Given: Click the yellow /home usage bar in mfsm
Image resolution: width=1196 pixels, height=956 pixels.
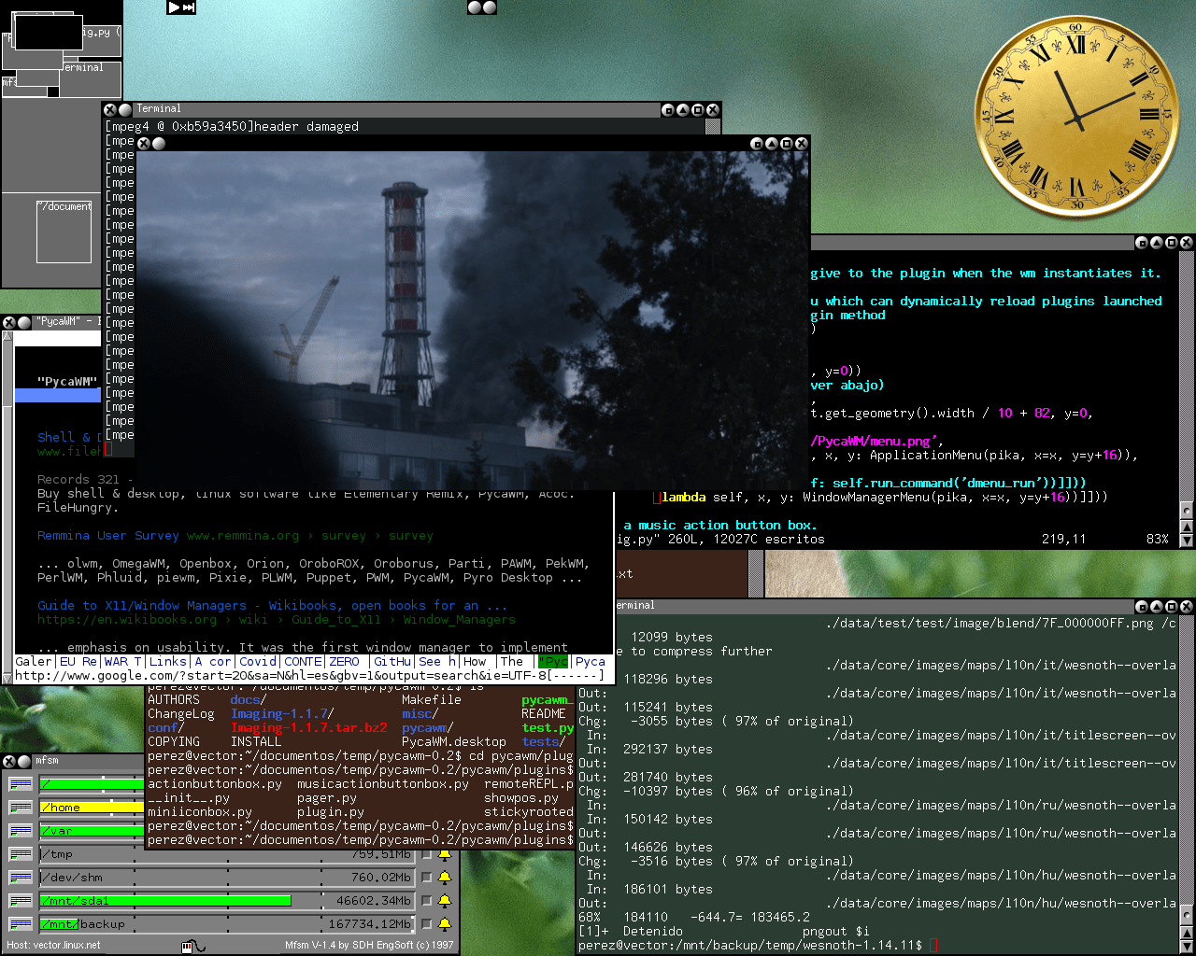Looking at the screenshot, I should (93, 808).
